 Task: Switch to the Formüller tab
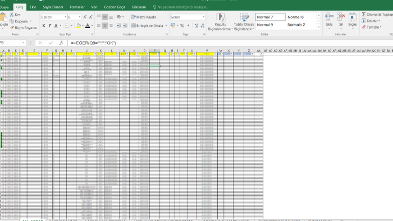(x=77, y=7)
